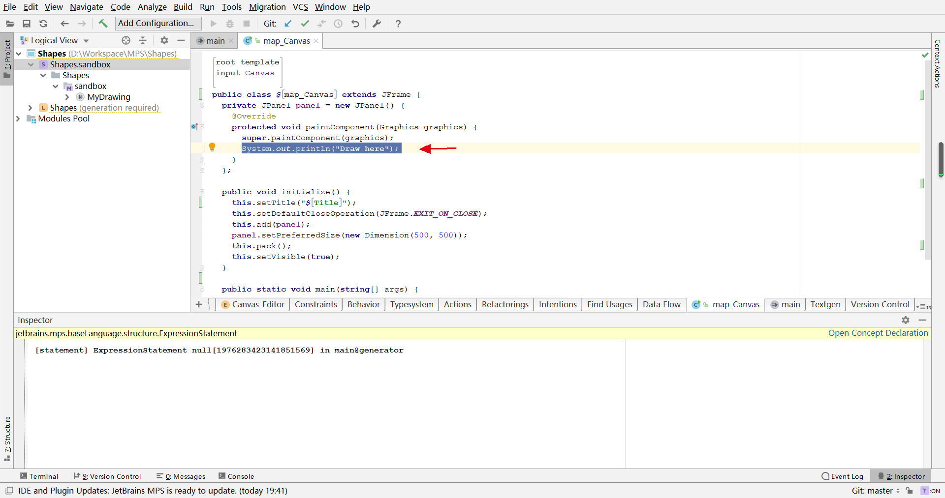Screen dimensions: 945x498
Task: Click the Run arrow toolbar icon
Action: pyautogui.click(x=213, y=23)
